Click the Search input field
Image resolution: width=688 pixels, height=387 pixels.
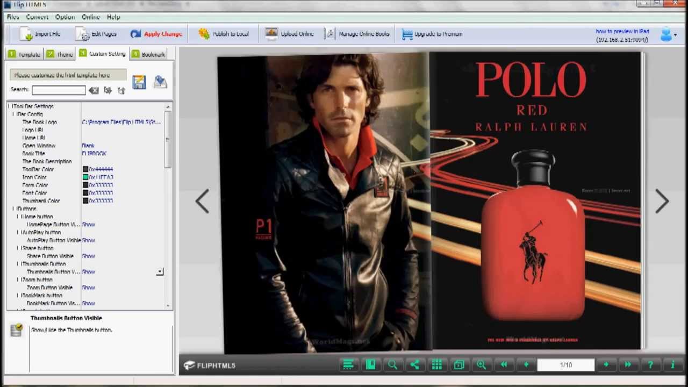tap(59, 90)
